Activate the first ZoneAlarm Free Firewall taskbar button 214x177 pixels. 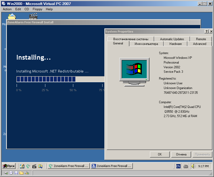point(69,166)
